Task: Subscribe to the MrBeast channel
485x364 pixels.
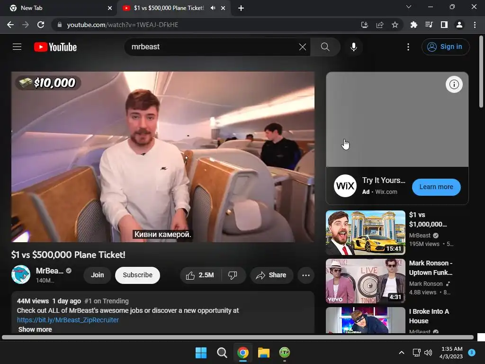Action: [138, 275]
